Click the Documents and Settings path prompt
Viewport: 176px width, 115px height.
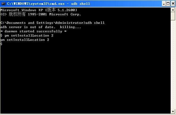click(43, 23)
